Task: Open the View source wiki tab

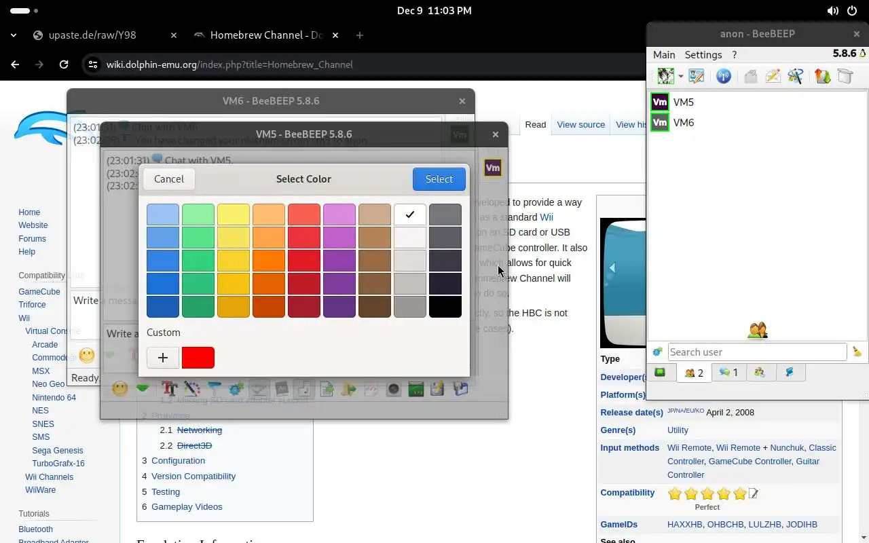Action: point(580,125)
